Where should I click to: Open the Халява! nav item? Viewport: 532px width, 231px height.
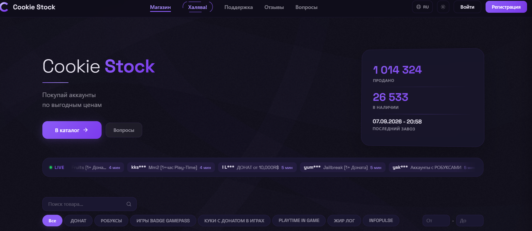(x=198, y=7)
